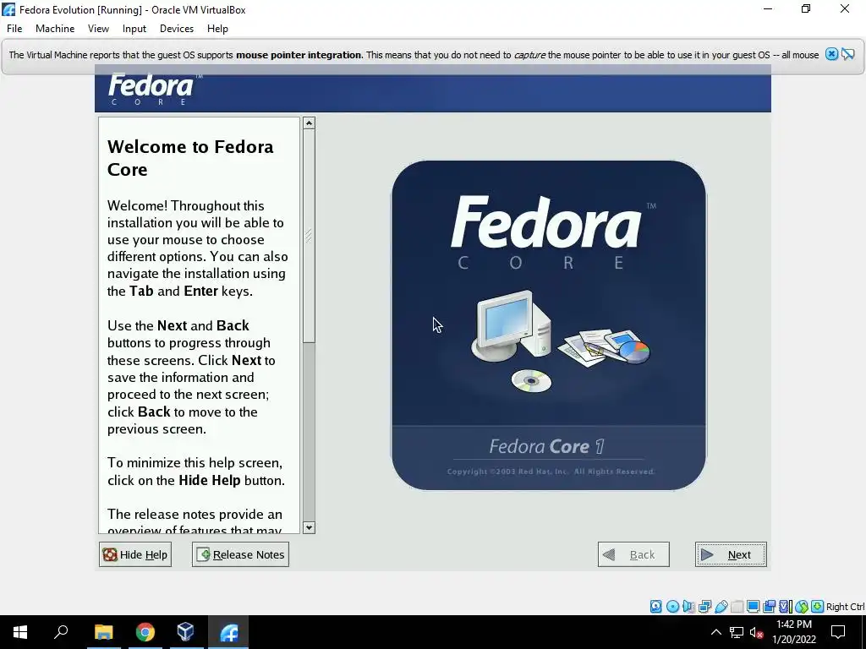Click the don't-show-again icon on notification bar
This screenshot has width=866, height=649.
(847, 54)
